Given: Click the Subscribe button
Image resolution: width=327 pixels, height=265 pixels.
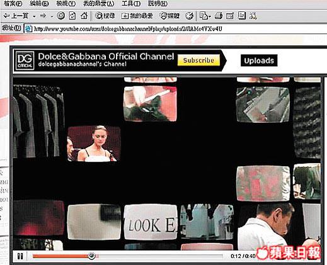Looking at the screenshot, I should 198,60.
